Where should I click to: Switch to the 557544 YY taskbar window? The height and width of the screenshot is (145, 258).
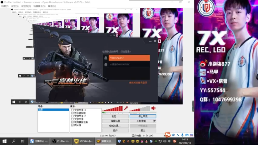click(83, 141)
